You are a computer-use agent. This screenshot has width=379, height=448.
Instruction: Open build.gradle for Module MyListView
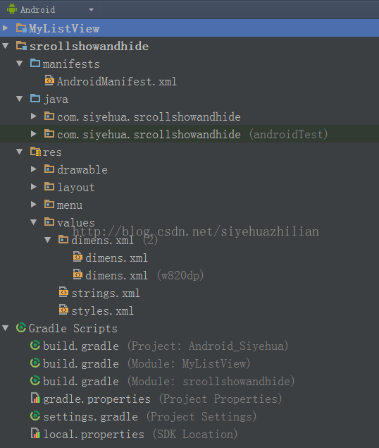pyautogui.click(x=147, y=364)
